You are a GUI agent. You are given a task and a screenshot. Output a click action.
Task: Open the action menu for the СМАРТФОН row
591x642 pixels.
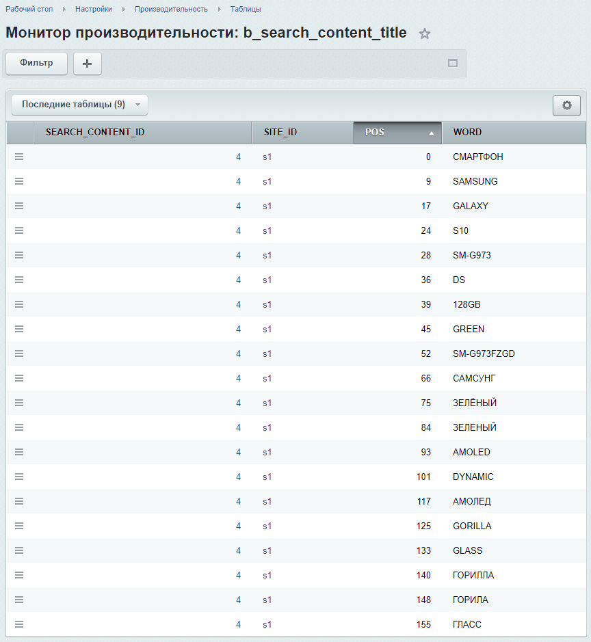coord(19,156)
